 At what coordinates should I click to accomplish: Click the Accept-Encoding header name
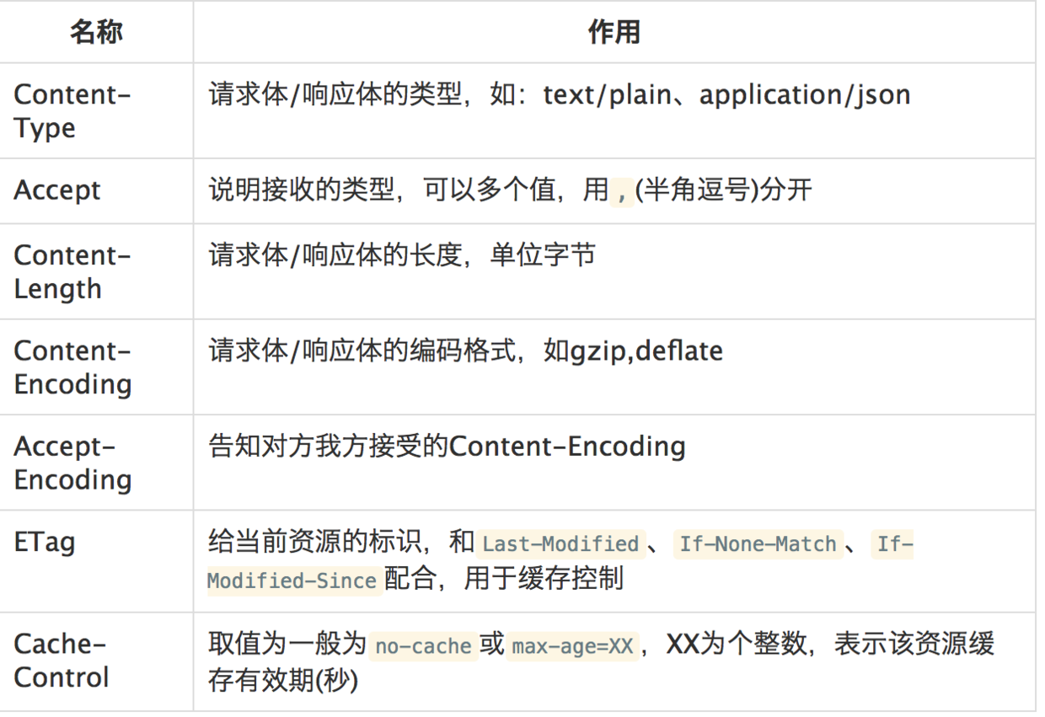click(72, 463)
